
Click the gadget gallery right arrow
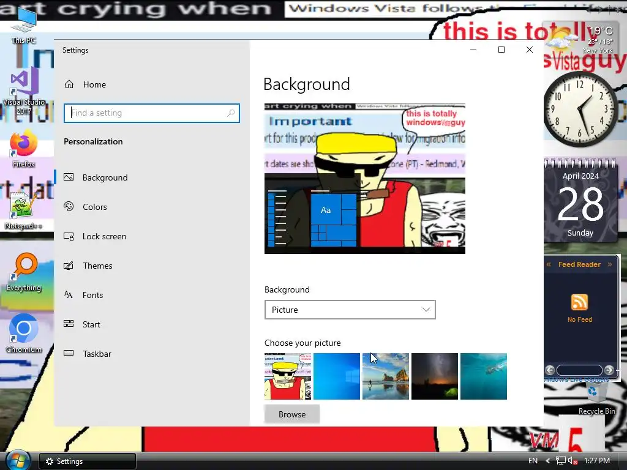tap(609, 370)
